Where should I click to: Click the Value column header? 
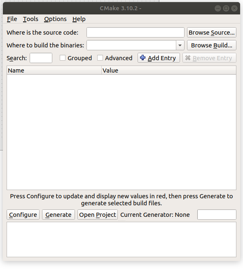(169, 70)
